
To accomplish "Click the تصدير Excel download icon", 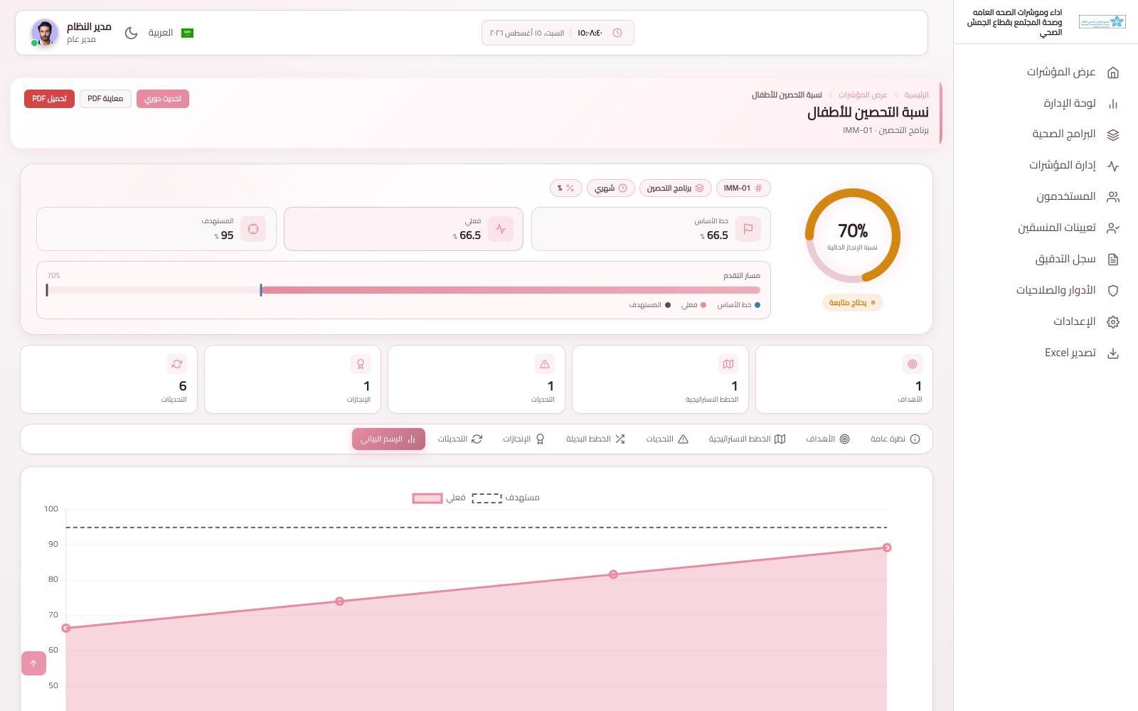I will click(1113, 353).
